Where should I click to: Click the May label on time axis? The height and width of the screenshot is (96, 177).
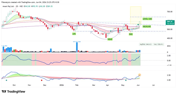coord(123,85)
